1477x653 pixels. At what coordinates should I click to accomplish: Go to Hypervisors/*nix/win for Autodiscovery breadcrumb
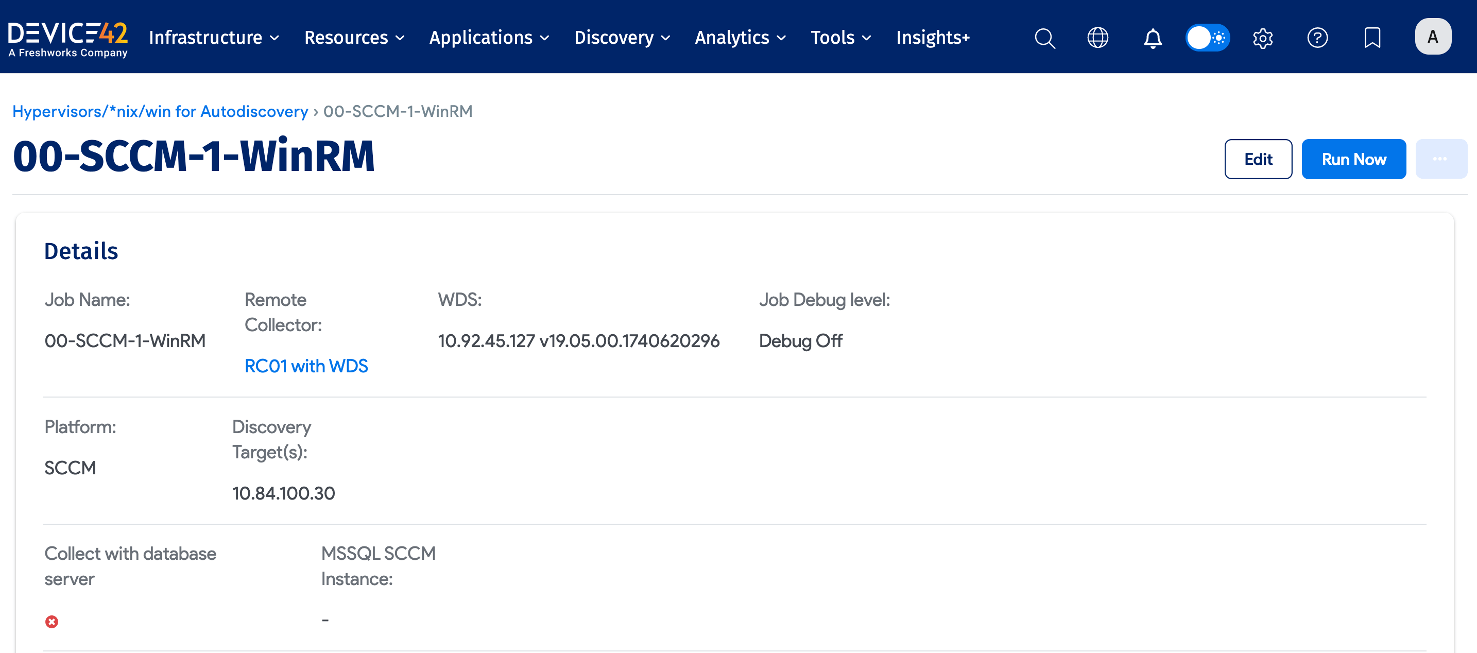[x=160, y=111]
